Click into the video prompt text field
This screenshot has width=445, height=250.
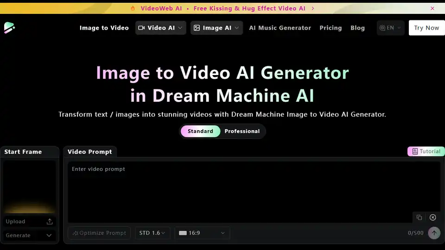tap(254, 192)
